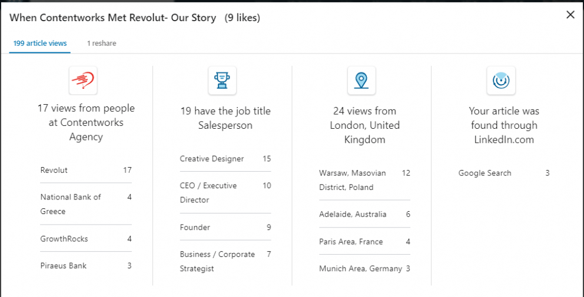The width and height of the screenshot is (584, 297).
Task: Click the found through LinkedIn.com heading
Action: pos(504,125)
